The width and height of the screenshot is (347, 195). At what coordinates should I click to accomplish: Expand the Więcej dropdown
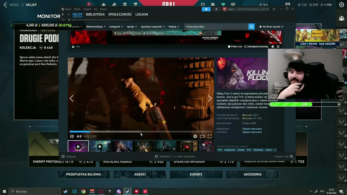[x=174, y=27]
